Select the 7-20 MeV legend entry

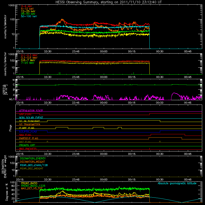coord(28,63)
